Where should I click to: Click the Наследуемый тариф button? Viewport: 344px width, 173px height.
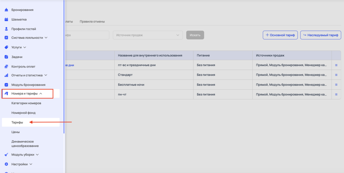(x=320, y=35)
